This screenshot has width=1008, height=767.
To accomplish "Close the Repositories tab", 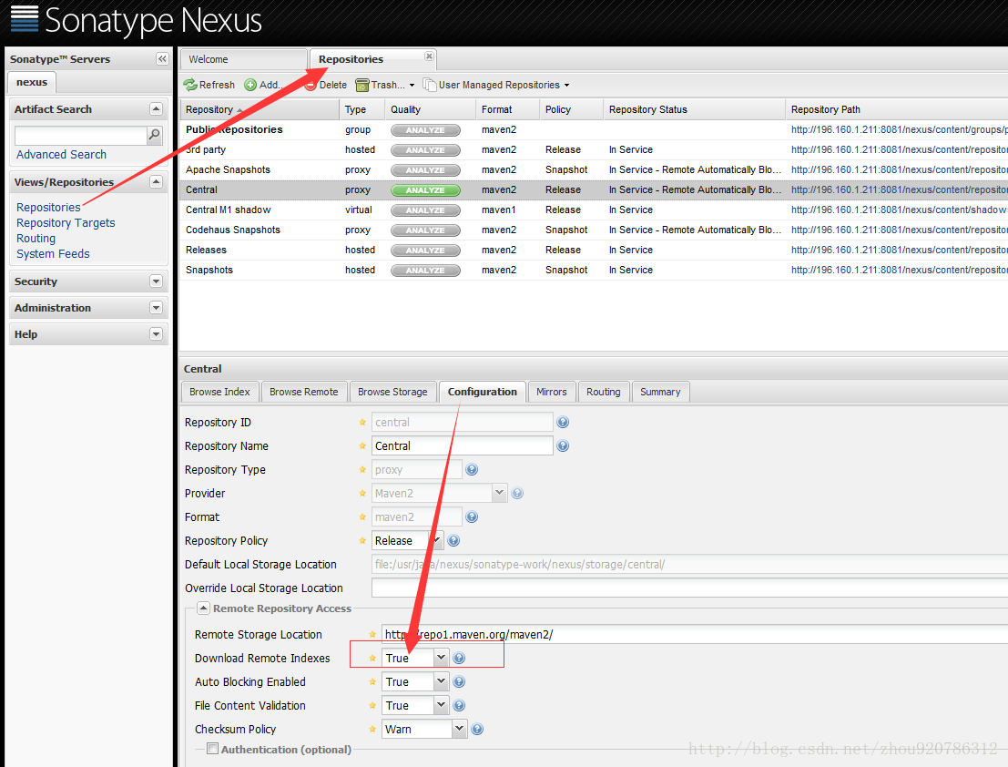I will (429, 56).
